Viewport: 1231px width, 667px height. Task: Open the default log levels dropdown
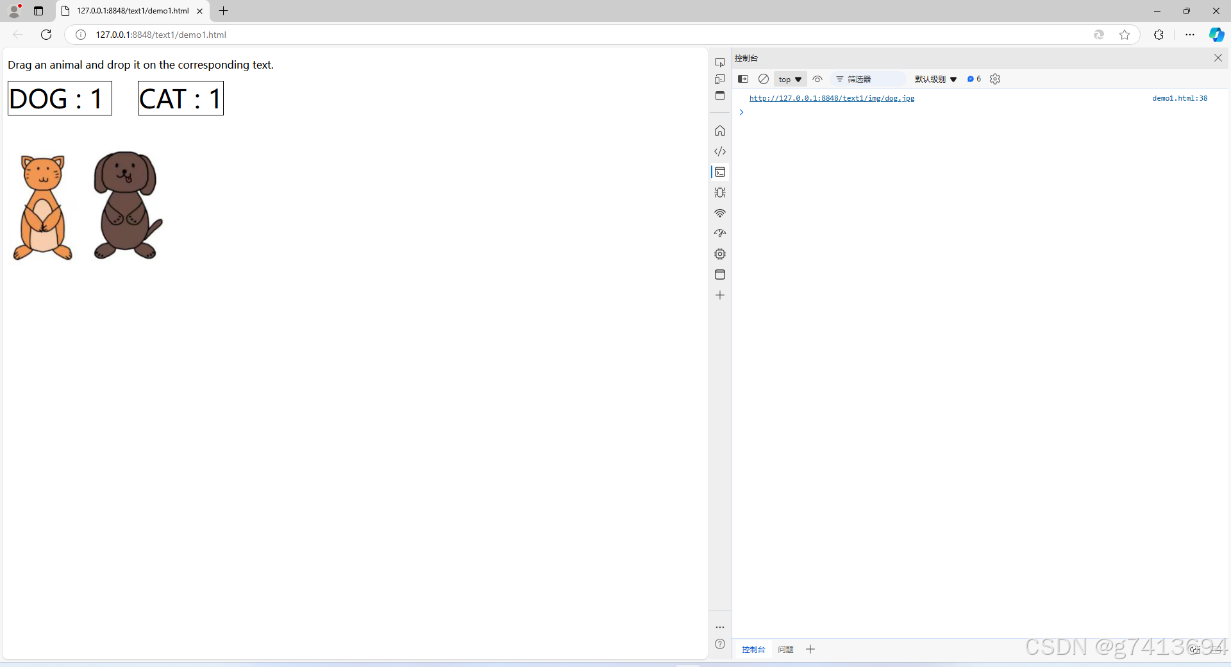tap(935, 79)
